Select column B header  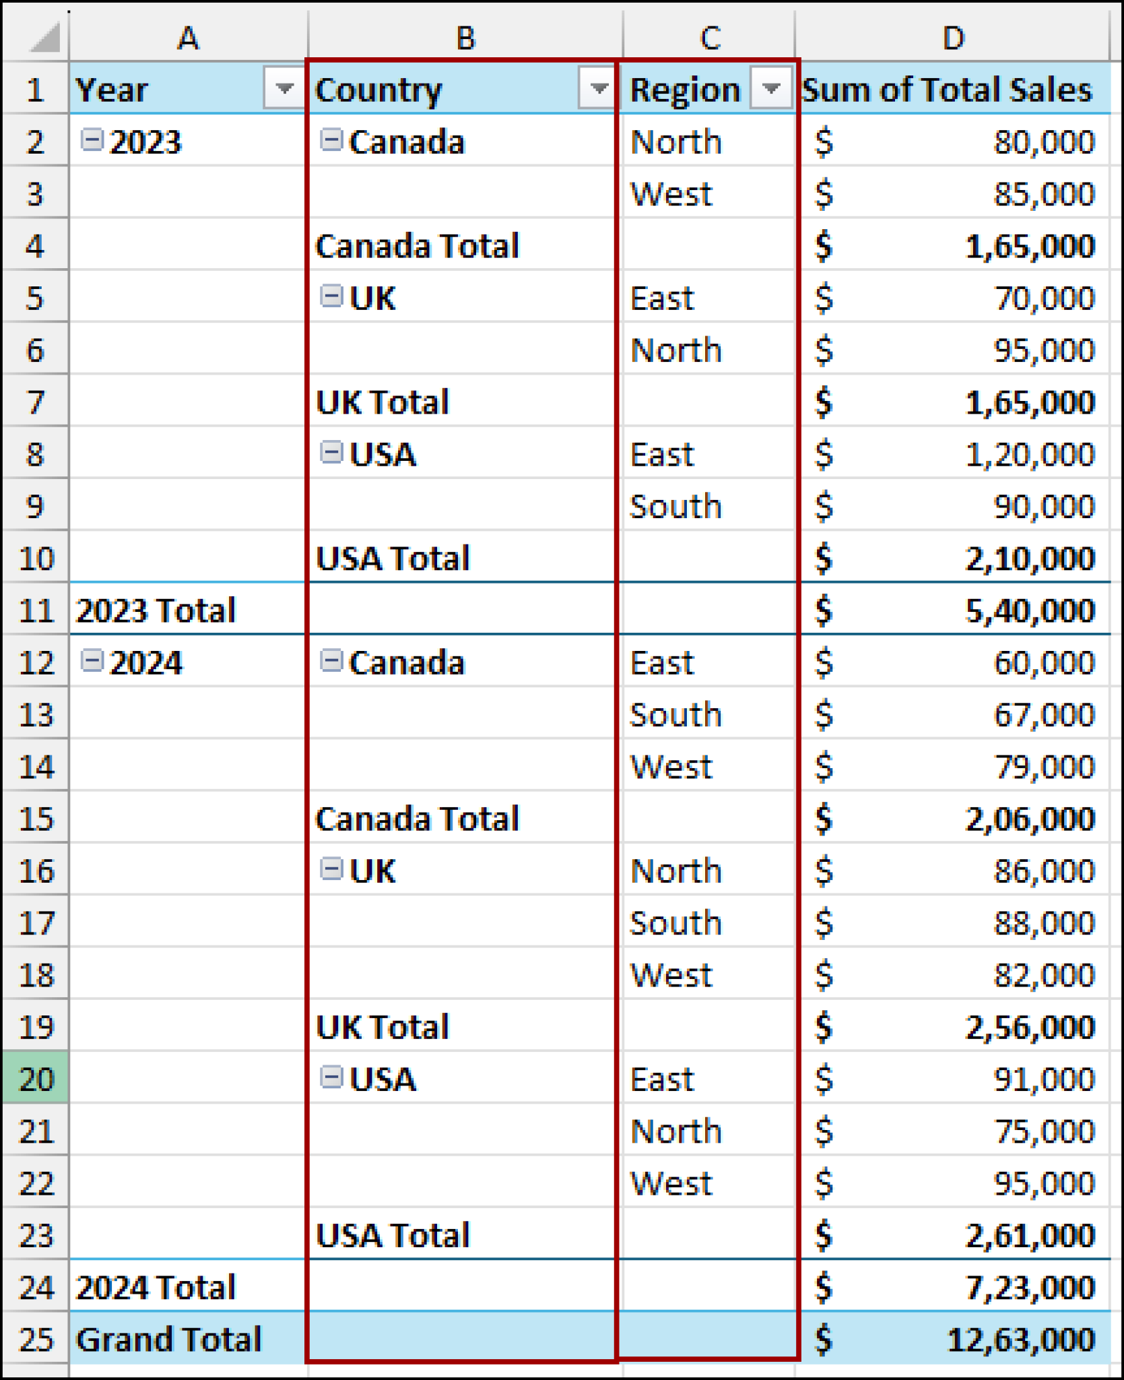[x=465, y=37]
